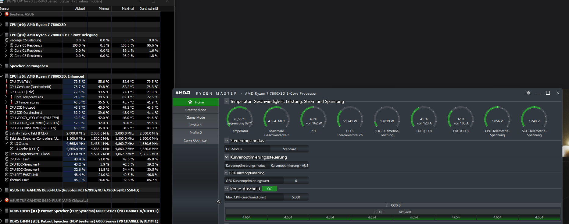Expand the CCD 0 chevron
569x224 pixels.
(x=387, y=205)
